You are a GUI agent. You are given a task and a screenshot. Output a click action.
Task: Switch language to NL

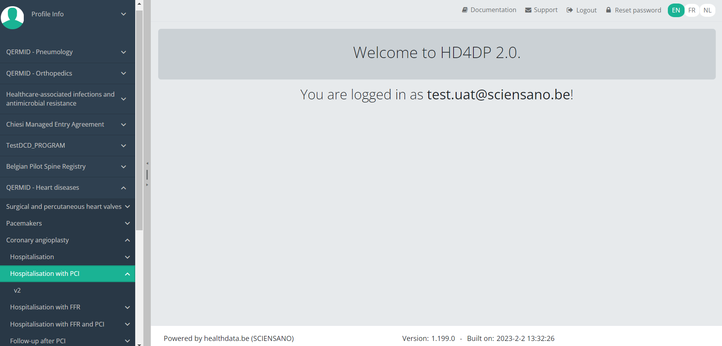(708, 10)
